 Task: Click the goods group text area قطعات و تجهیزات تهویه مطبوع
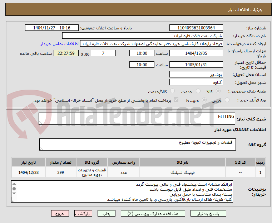point(138,144)
